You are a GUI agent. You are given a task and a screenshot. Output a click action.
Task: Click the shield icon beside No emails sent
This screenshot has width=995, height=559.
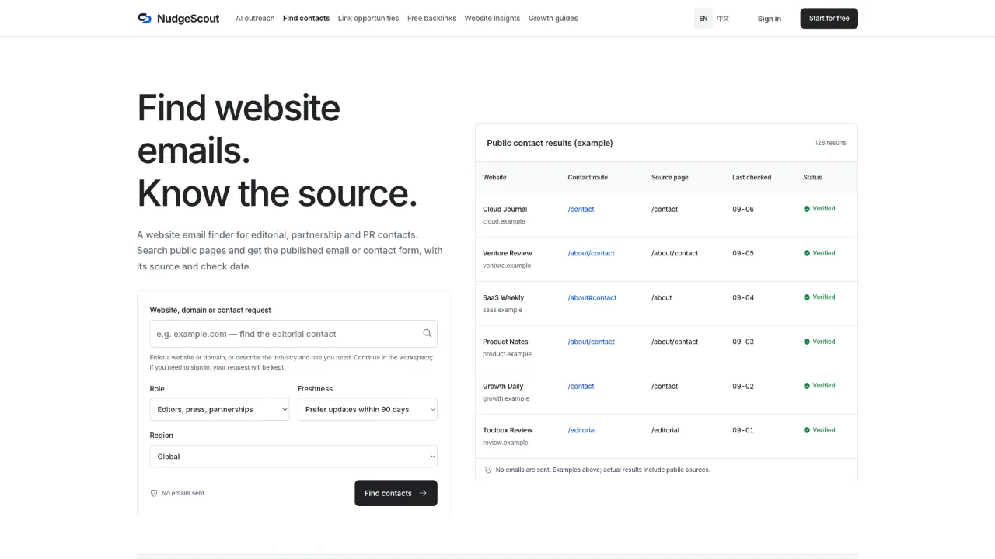click(154, 493)
